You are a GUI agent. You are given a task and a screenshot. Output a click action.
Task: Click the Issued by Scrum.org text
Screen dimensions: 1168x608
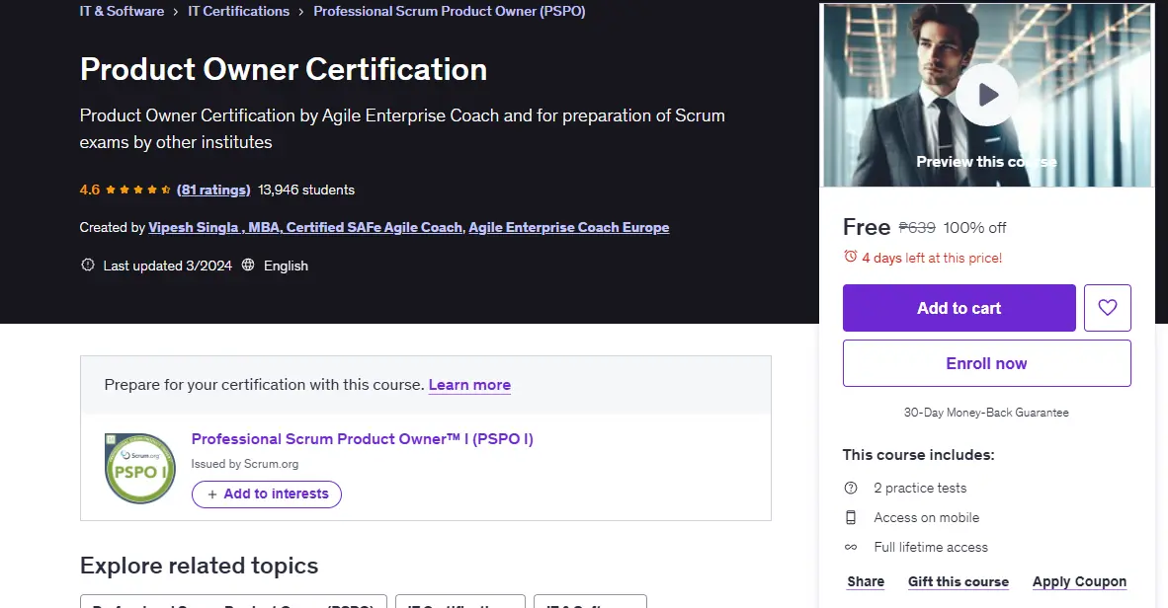244,464
